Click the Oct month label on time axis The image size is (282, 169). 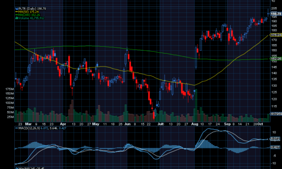coord(260,124)
